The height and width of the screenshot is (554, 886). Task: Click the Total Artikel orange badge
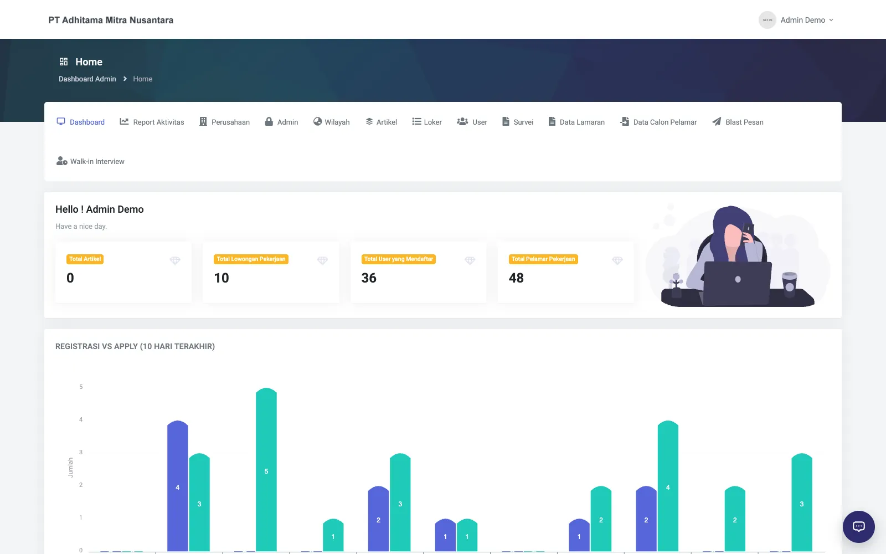[x=85, y=259]
